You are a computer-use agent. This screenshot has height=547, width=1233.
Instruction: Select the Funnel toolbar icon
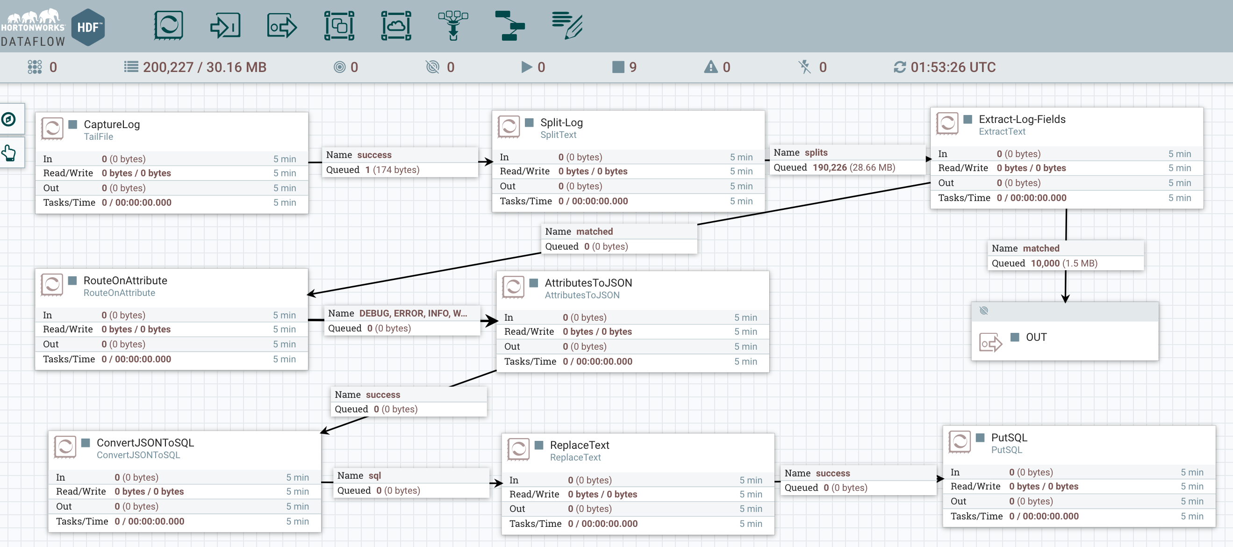click(x=453, y=25)
